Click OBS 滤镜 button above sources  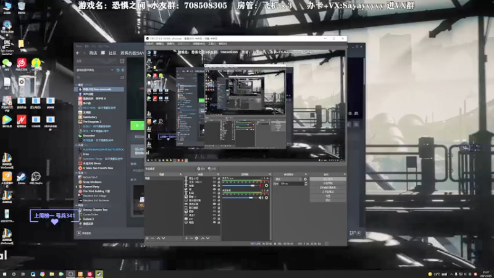click(212, 169)
